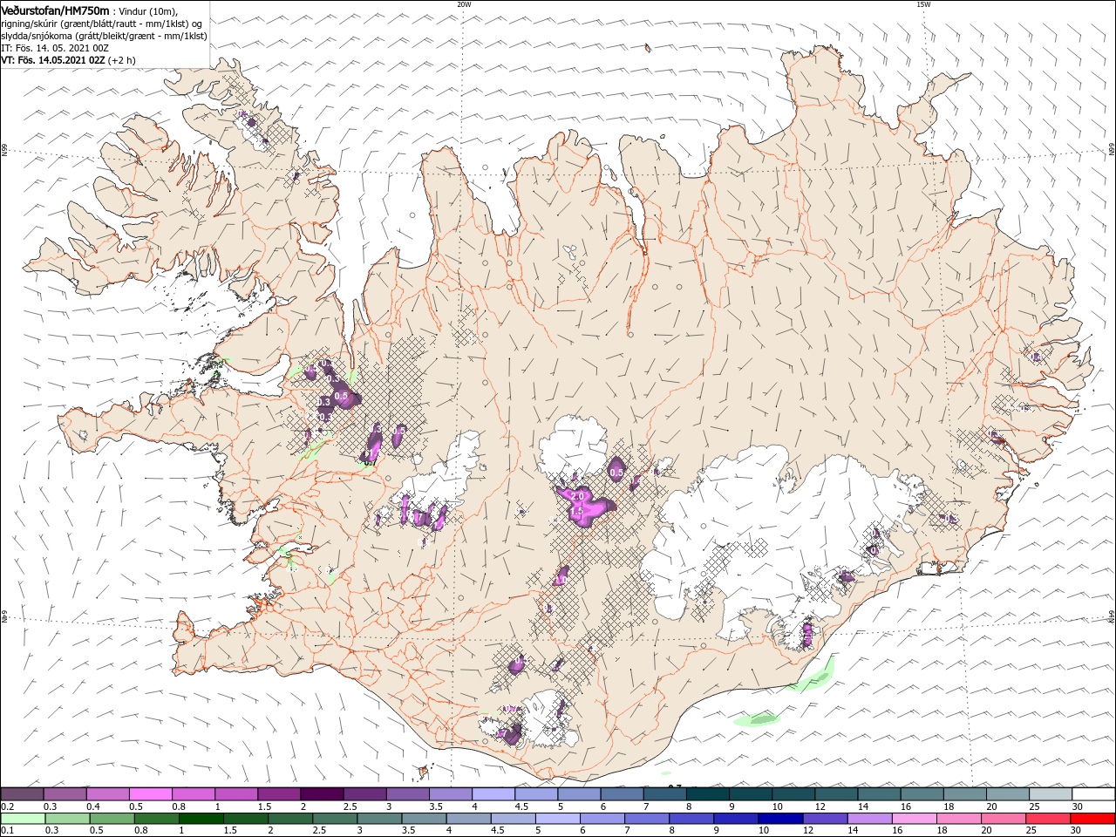This screenshot has height=837, width=1116.
Task: Click the '2.0' snowfall value on the map
Action: coord(576,496)
